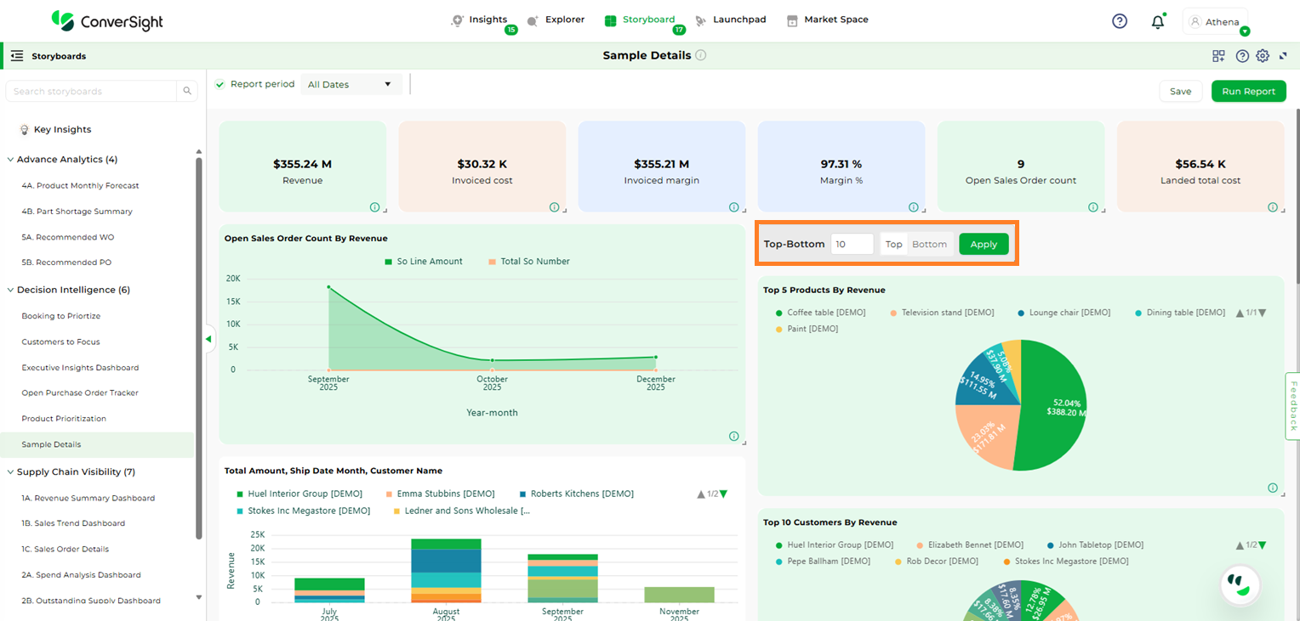Select the Top toggle option
The image size is (1300, 621).
(x=893, y=245)
